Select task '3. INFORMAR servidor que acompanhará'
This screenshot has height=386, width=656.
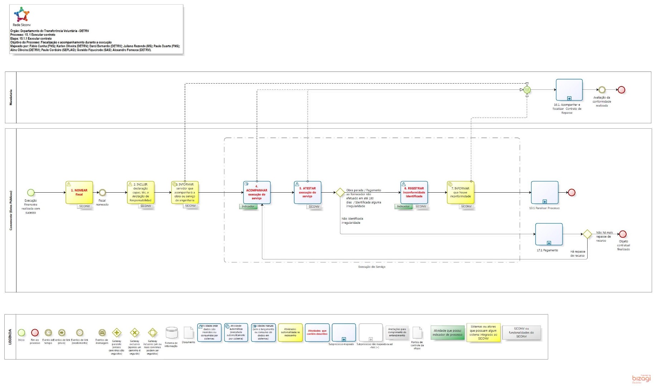(185, 193)
